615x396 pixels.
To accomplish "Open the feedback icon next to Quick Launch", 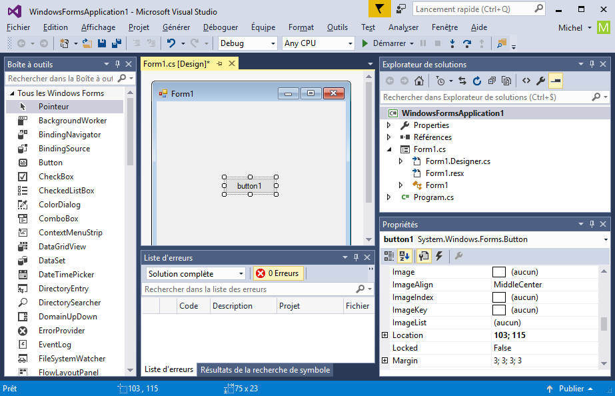I will point(401,9).
